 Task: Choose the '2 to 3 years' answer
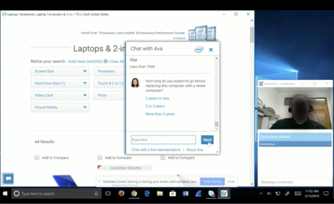(155, 106)
